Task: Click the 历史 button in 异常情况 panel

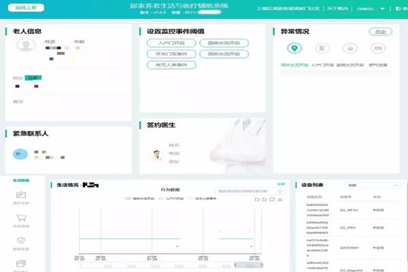Action: point(380,31)
